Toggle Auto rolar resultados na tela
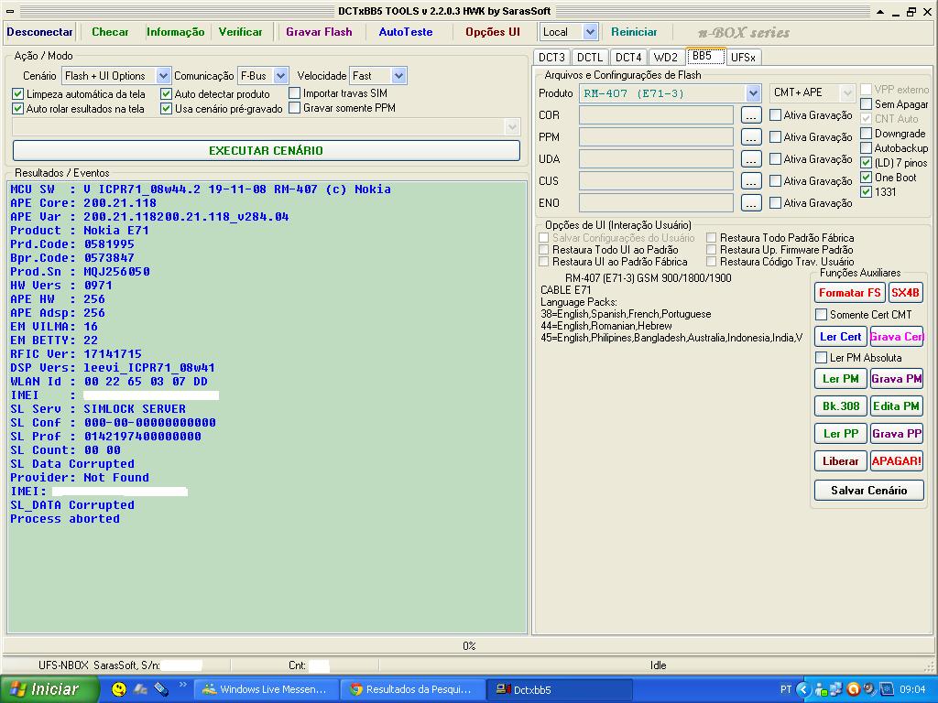This screenshot has width=938, height=703. tap(18, 109)
